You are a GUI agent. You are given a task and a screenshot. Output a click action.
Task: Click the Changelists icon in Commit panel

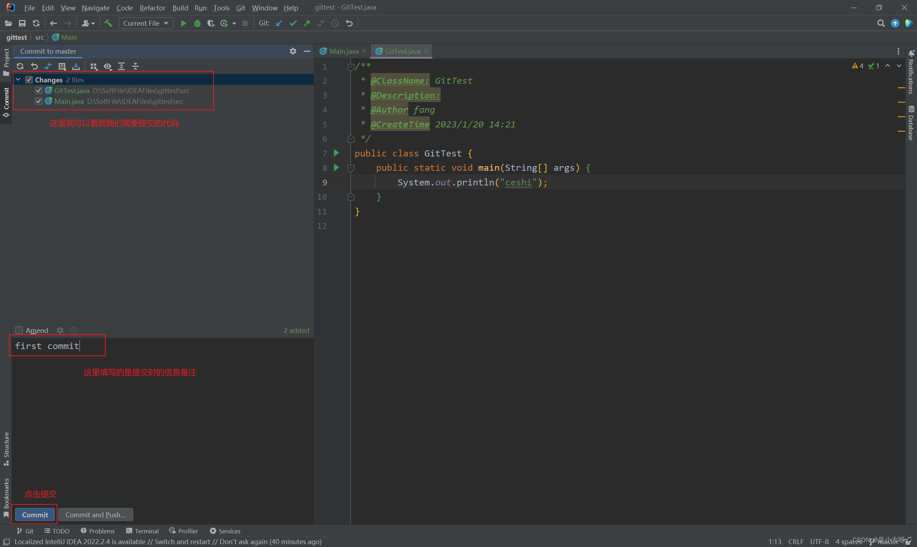pos(62,66)
